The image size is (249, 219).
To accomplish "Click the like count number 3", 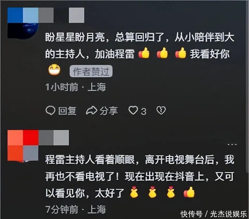I will 143,111.
